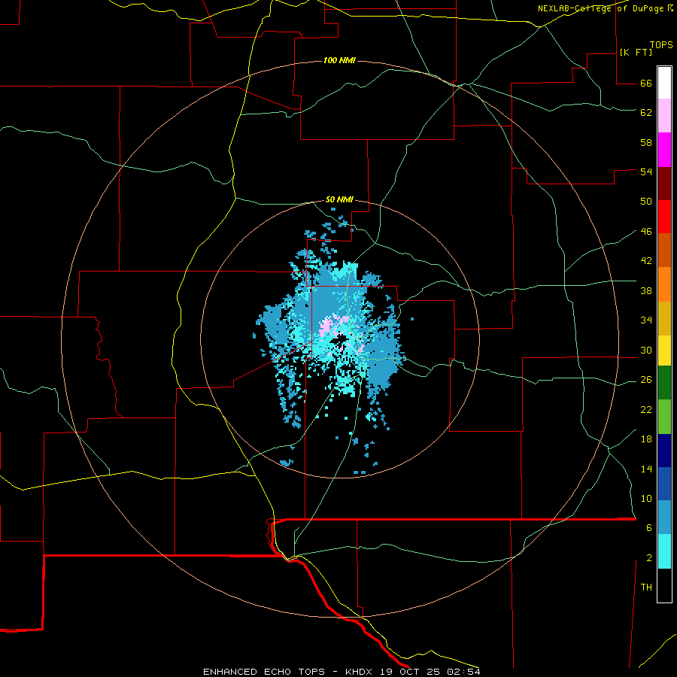Select the medium blue legend band
Screen dimensions: 677x677
[664, 484]
